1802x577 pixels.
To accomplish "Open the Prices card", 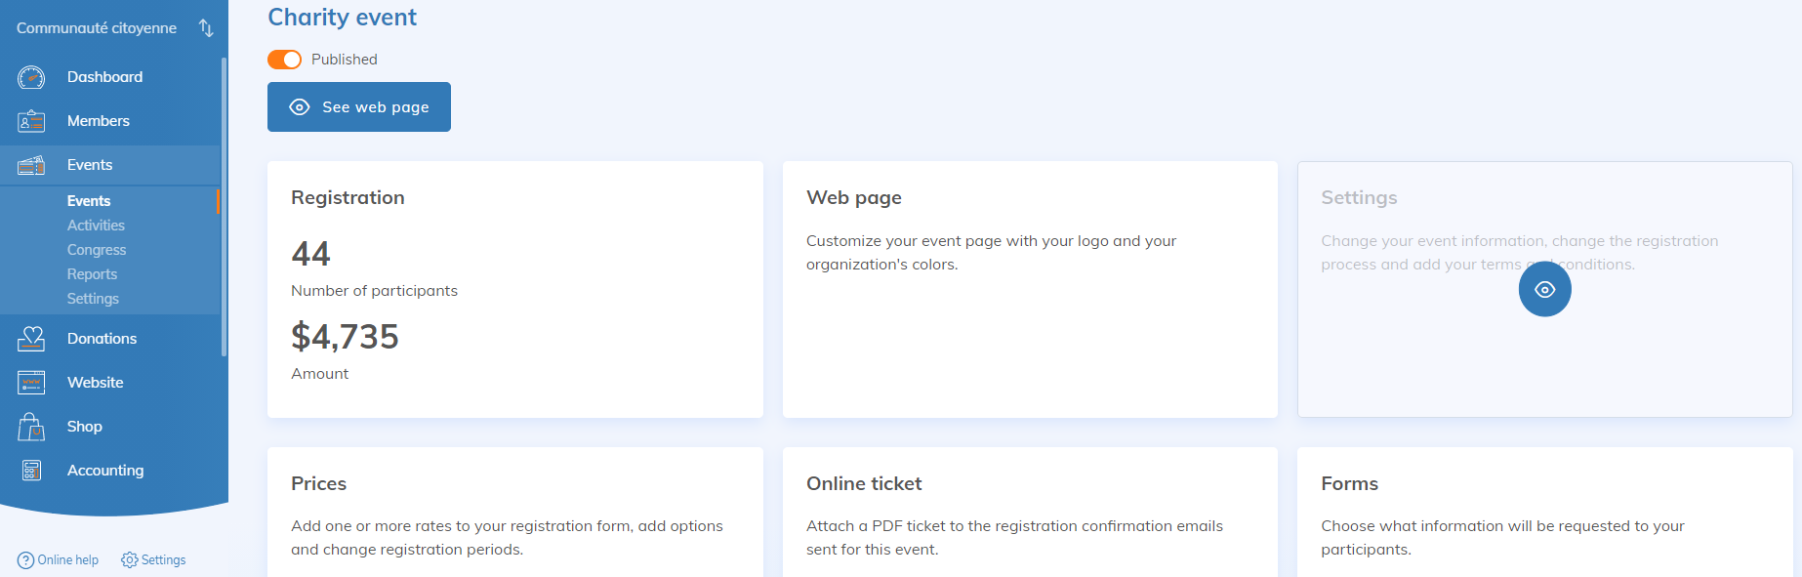I will point(514,512).
